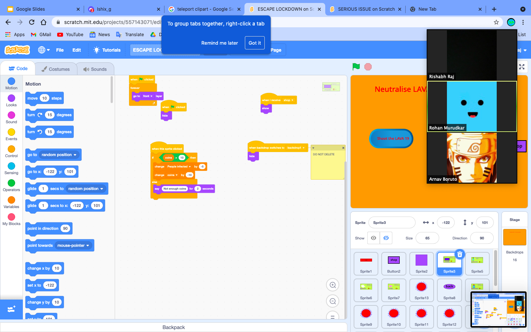Select the Looks category circle

pos(11,98)
